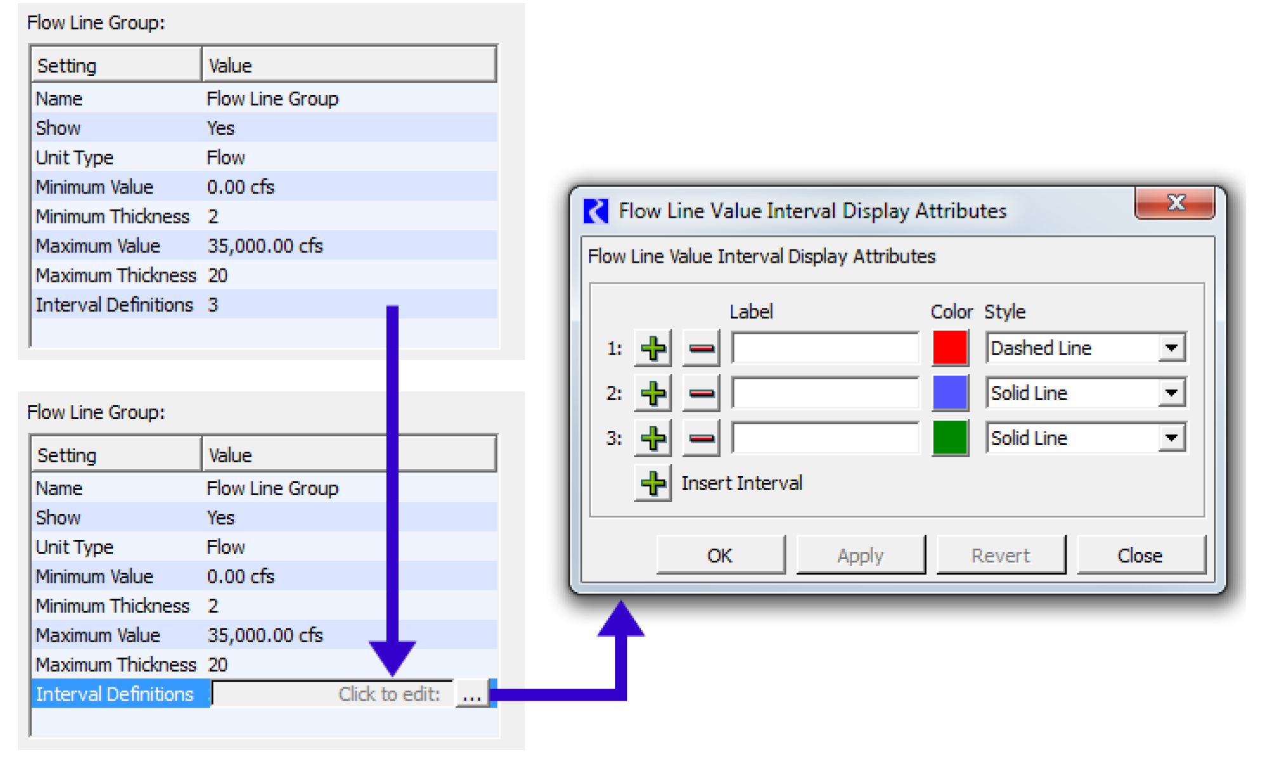
Task: Click the green color swatch of interval 3
Action: coord(949,438)
